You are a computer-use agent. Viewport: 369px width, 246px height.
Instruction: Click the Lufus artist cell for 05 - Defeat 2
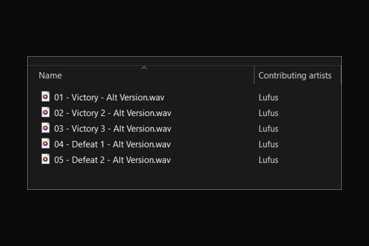(268, 160)
